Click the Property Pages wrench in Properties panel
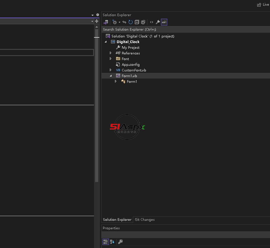 (x=120, y=242)
